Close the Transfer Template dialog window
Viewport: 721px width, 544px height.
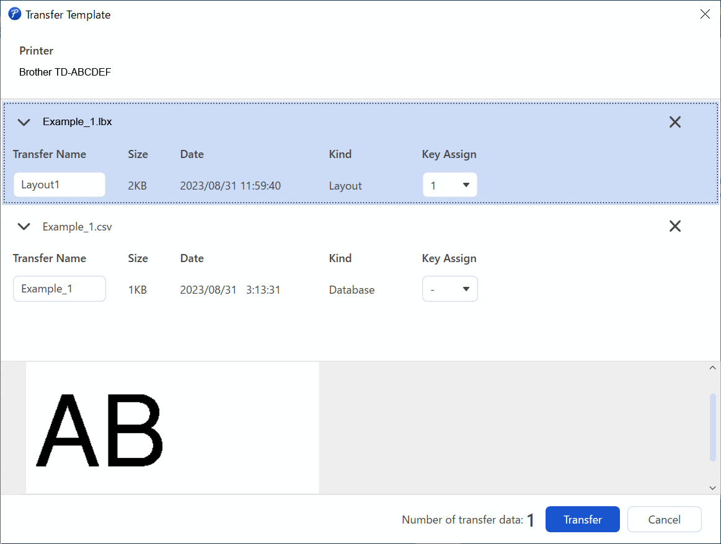705,14
